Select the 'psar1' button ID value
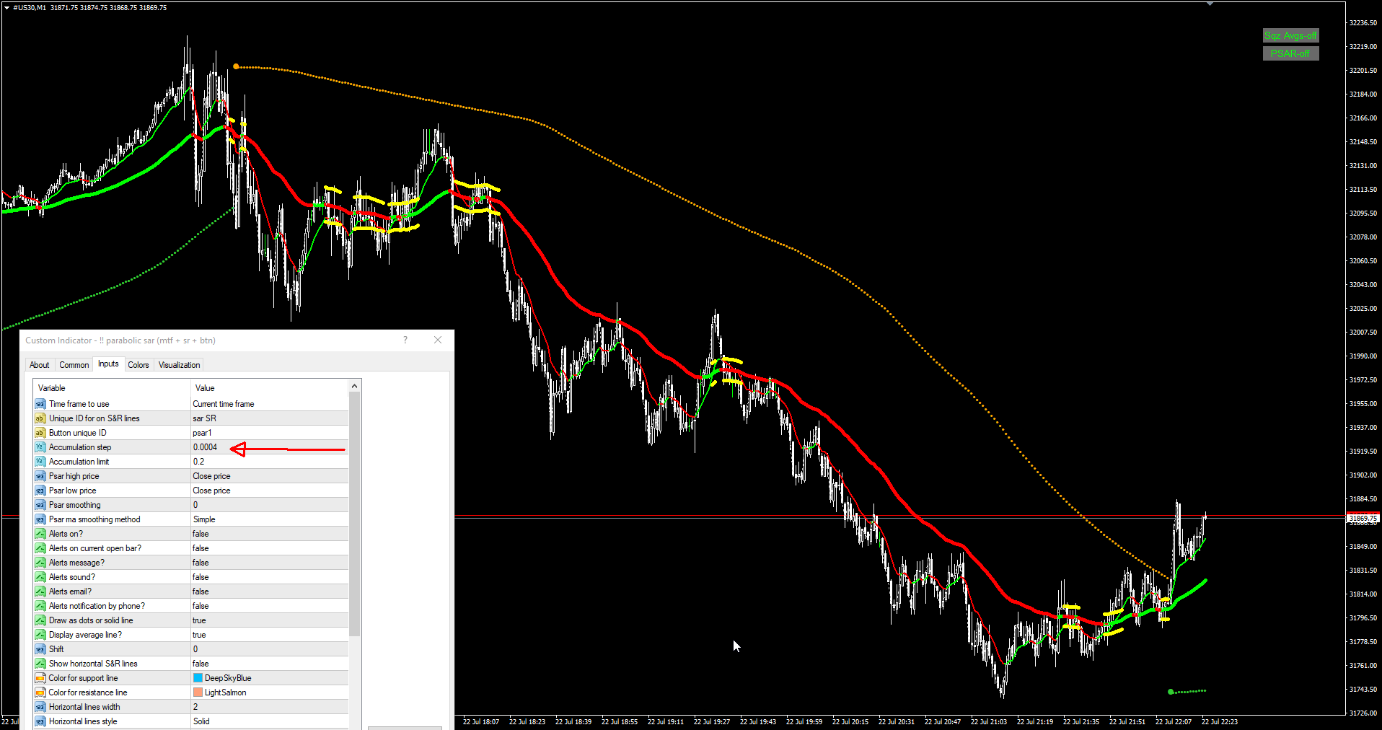 (x=202, y=433)
